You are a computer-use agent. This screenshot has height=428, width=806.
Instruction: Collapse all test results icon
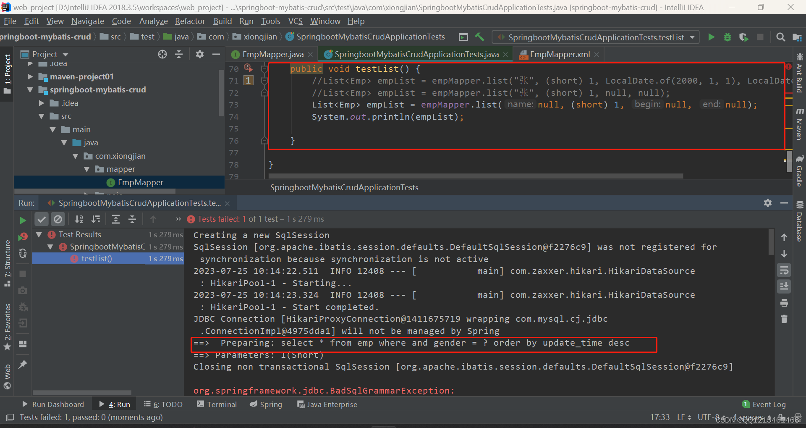click(132, 219)
